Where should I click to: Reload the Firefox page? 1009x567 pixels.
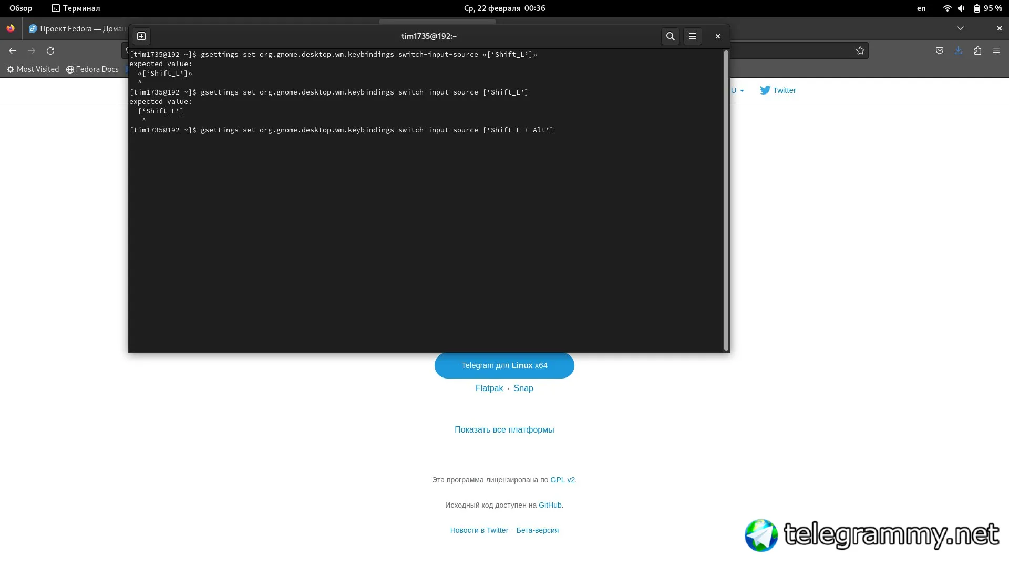coord(50,51)
